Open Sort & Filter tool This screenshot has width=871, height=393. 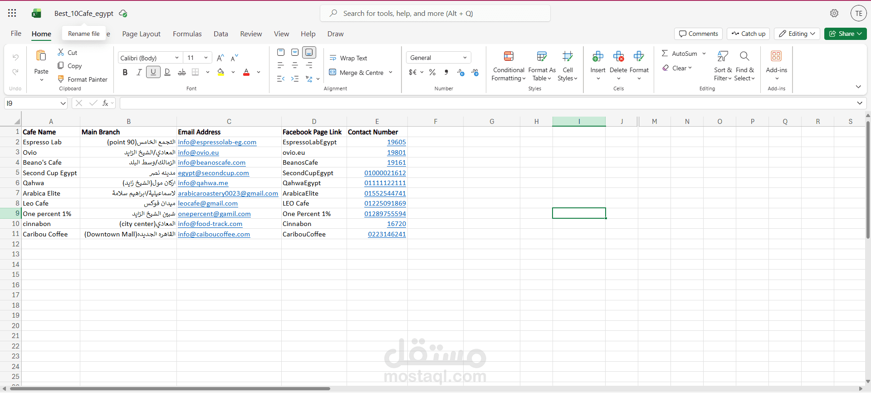tap(723, 65)
